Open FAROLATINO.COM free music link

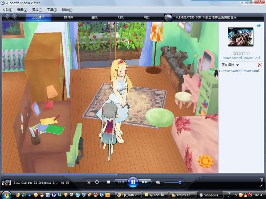206,17
